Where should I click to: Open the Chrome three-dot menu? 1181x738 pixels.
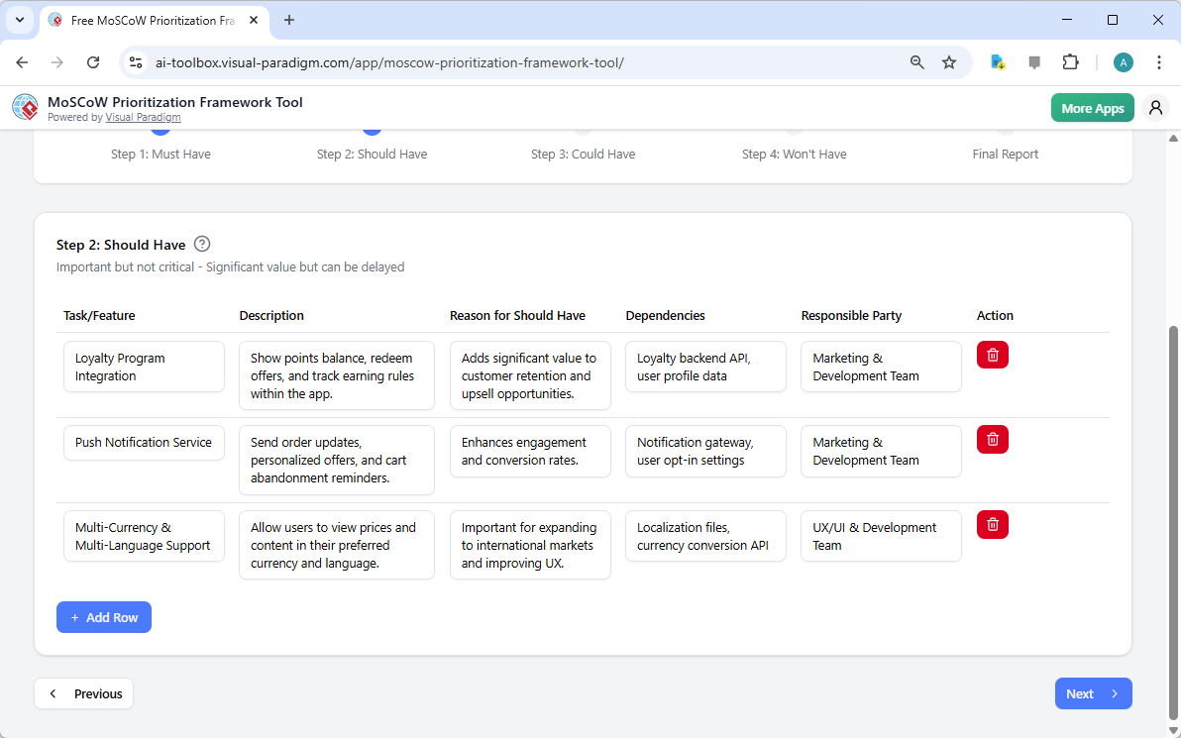(x=1159, y=61)
